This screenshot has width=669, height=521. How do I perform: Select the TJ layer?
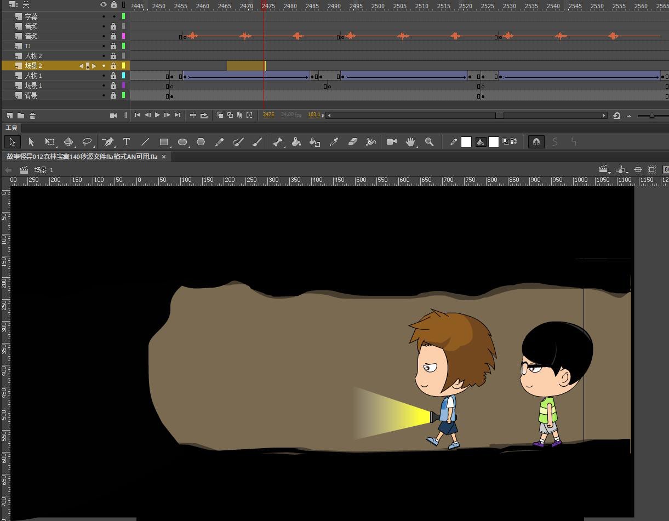[27, 46]
